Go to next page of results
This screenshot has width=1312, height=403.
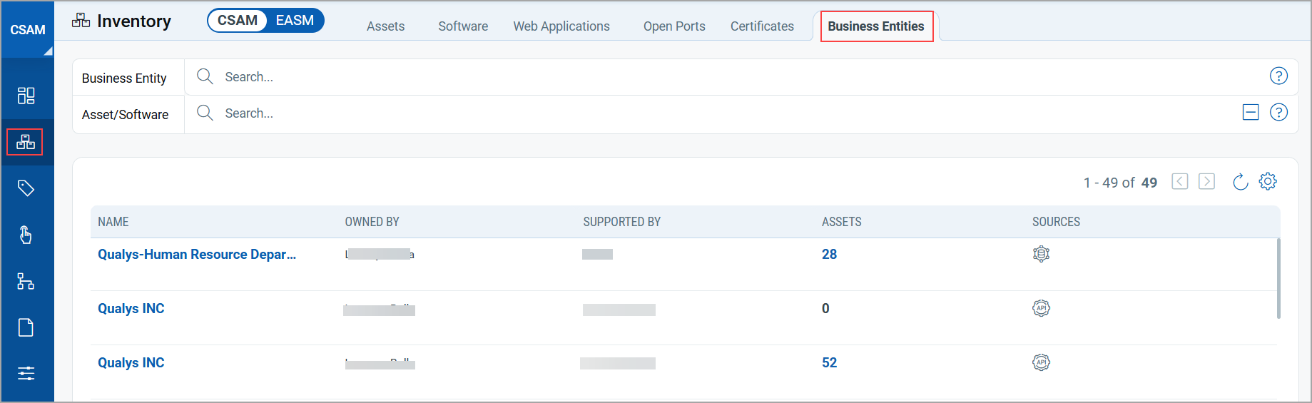pyautogui.click(x=1207, y=182)
